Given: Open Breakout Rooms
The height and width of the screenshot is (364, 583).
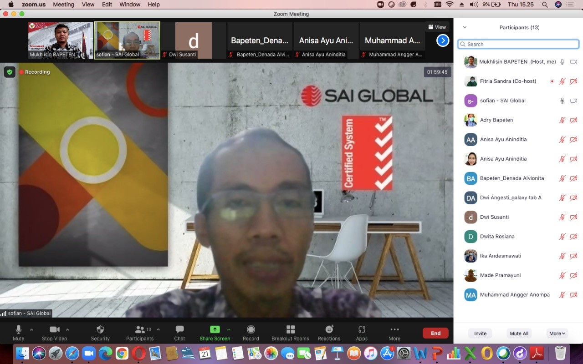Looking at the screenshot, I should pyautogui.click(x=290, y=333).
